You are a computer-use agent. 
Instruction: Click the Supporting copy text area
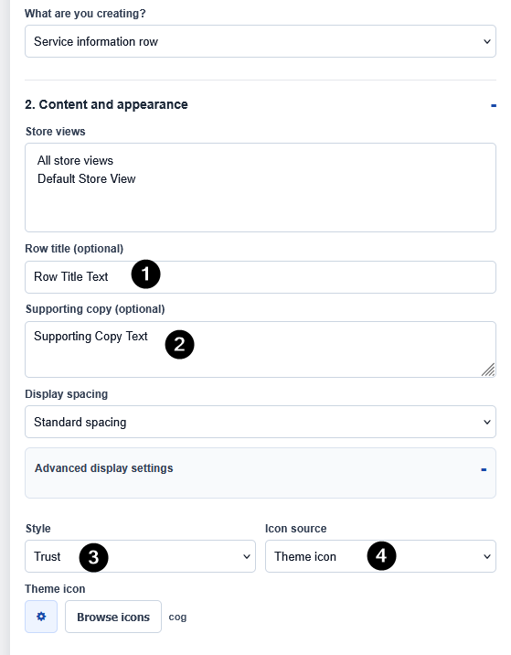pyautogui.click(x=261, y=349)
